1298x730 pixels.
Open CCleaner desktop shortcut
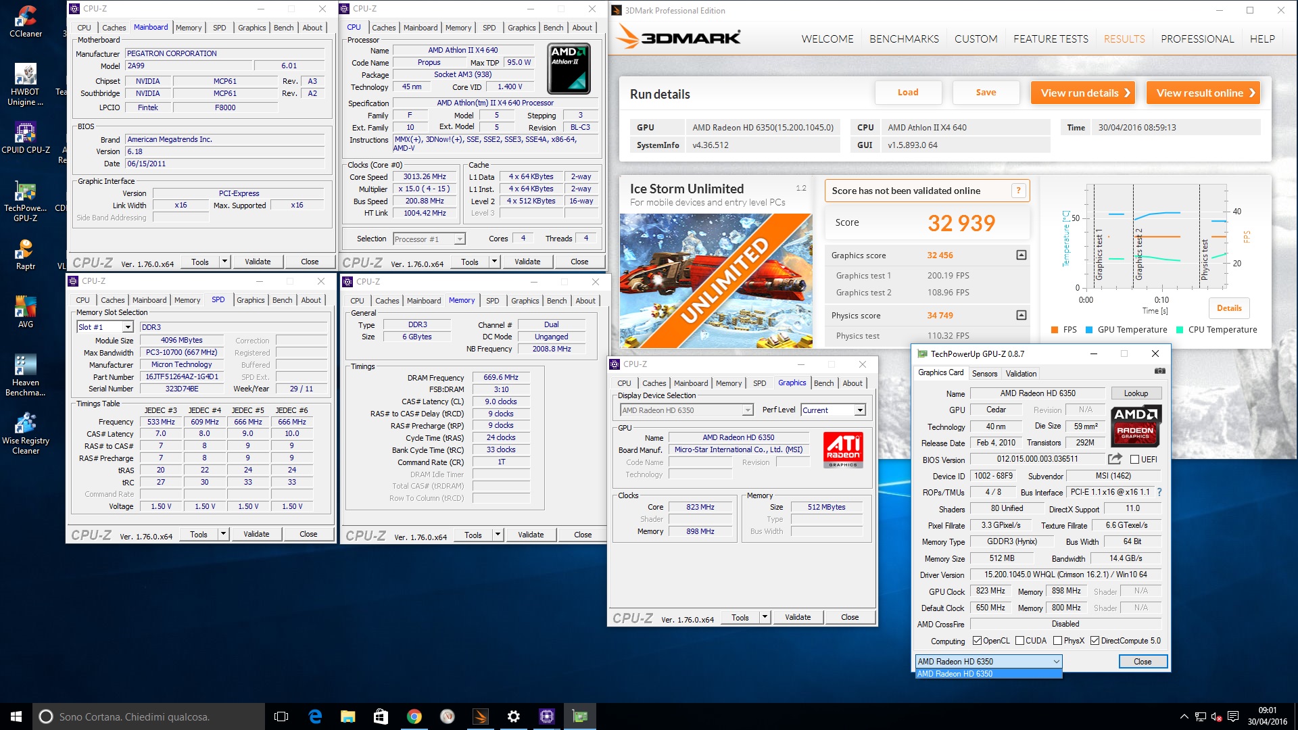pyautogui.click(x=26, y=22)
